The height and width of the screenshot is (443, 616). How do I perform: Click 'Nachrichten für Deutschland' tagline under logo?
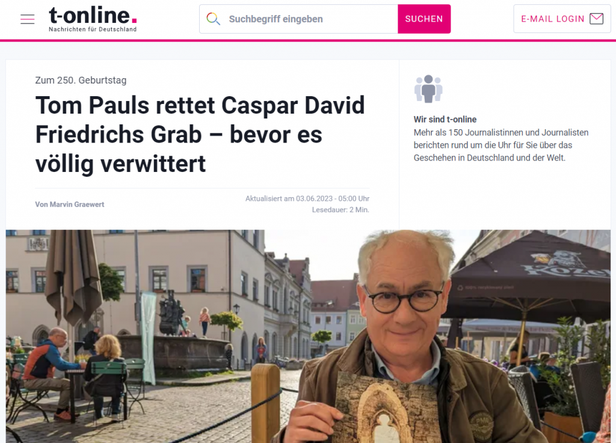(93, 29)
